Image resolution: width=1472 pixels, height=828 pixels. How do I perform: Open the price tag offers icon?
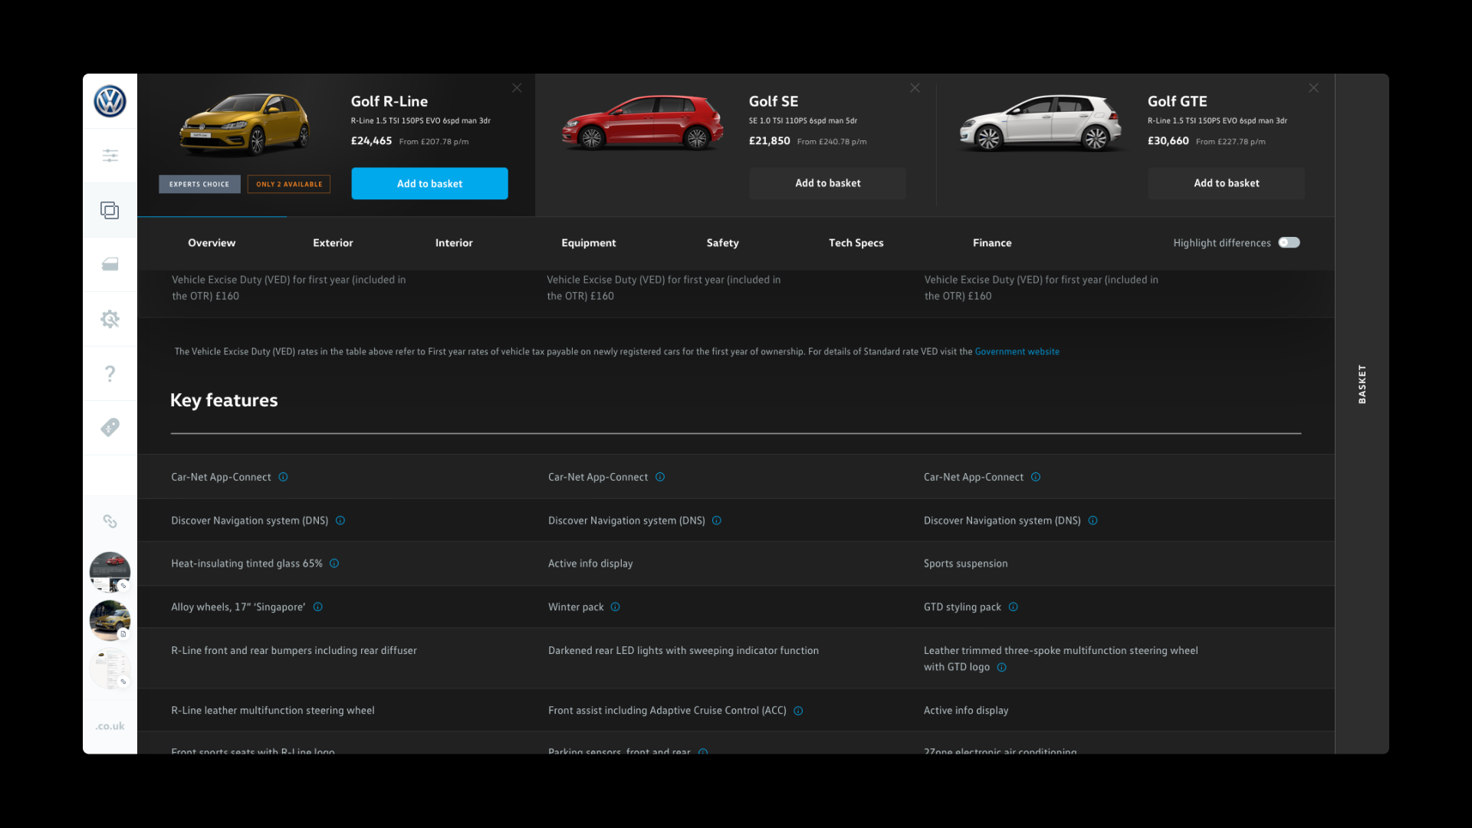[x=110, y=427]
